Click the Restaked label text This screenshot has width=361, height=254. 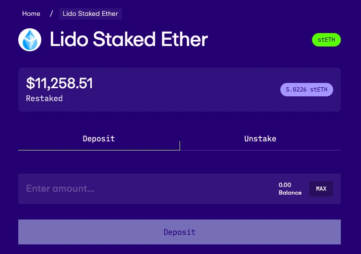(44, 99)
